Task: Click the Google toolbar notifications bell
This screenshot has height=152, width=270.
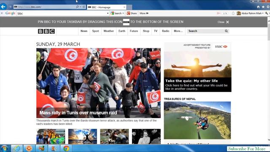Action: click(x=233, y=13)
